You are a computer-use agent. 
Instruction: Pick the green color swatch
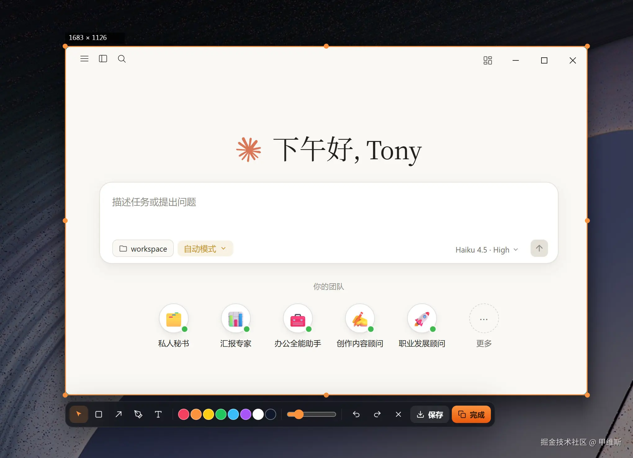click(x=221, y=414)
